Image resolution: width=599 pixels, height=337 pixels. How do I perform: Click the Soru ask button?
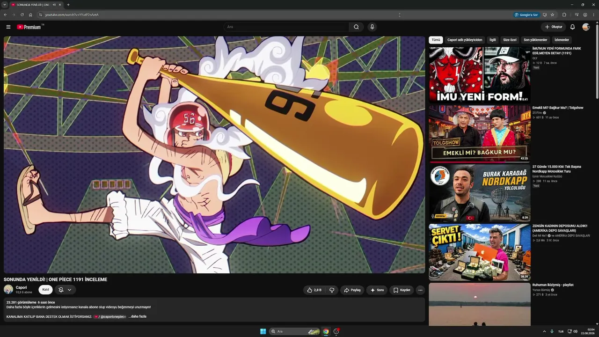point(377,290)
